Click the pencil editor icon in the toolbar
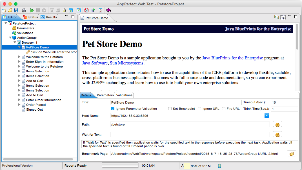Image resolution: width=302 pixels, height=170 pixels. click(x=79, y=10)
